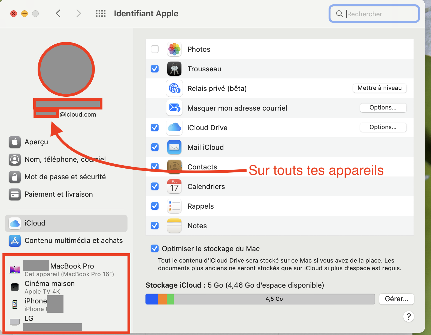Click the MacBook Pro device icon
Screen dimensions: 431x335
[x=15, y=270]
